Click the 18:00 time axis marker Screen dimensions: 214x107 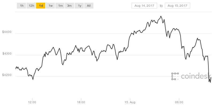point(81,102)
